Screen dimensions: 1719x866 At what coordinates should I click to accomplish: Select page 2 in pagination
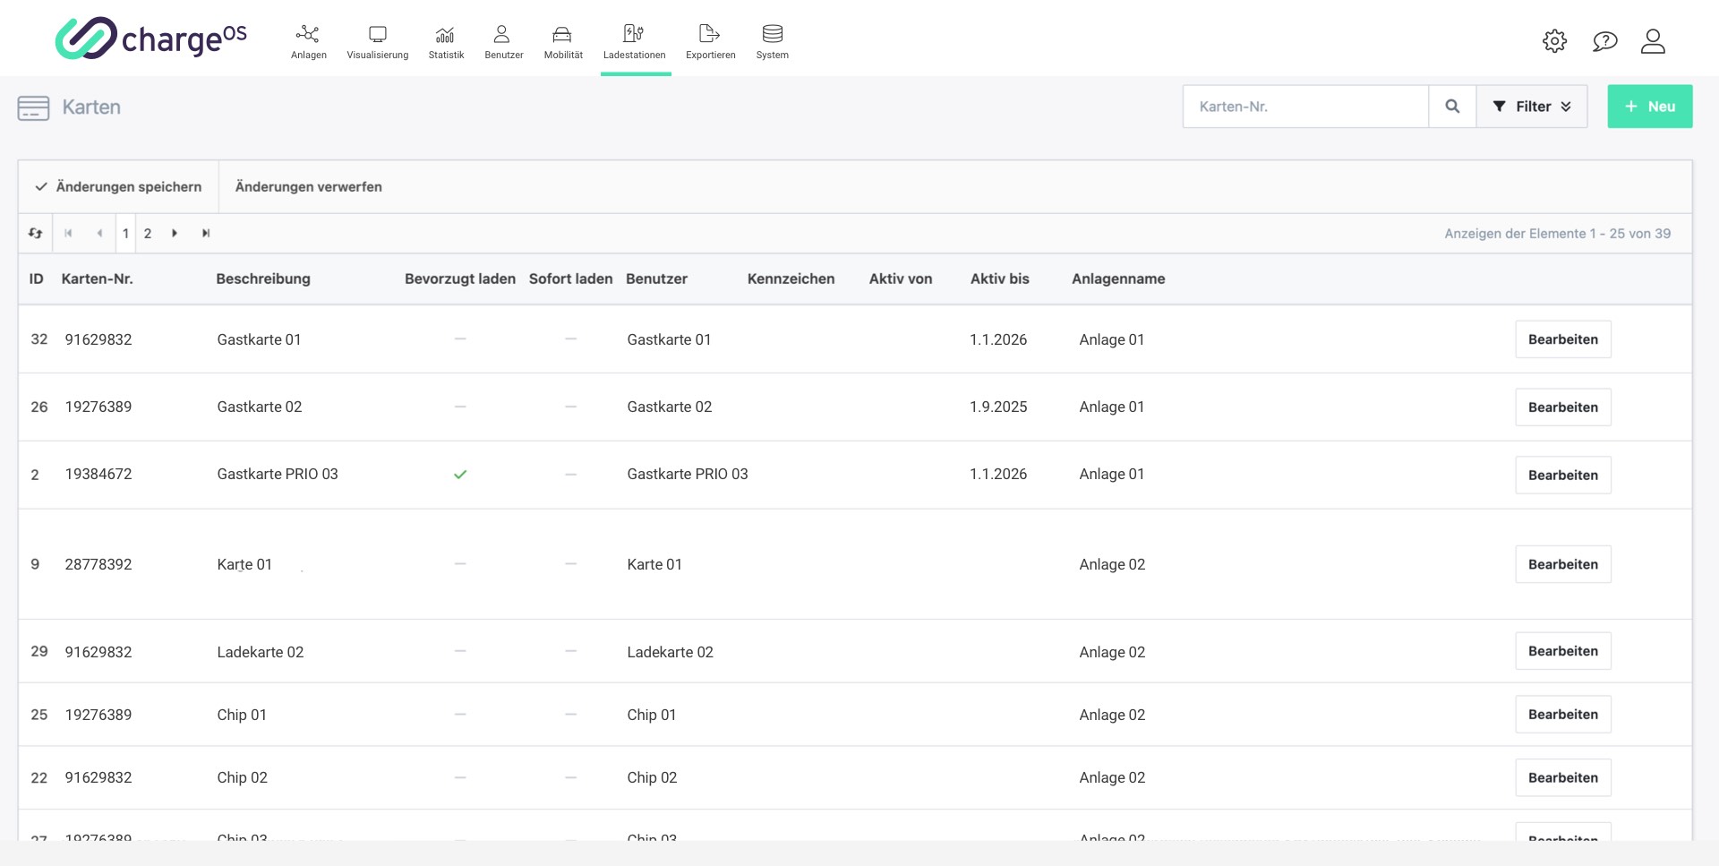pyautogui.click(x=148, y=233)
